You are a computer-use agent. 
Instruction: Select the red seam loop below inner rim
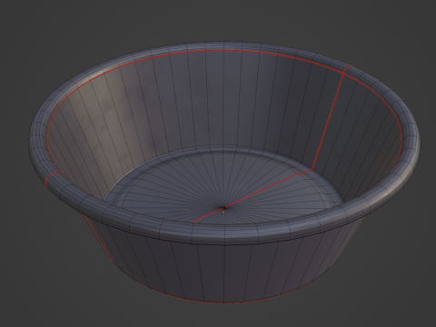224,51
